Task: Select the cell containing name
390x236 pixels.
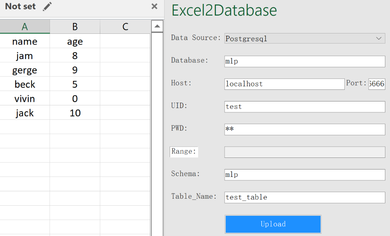Action: click(x=25, y=41)
